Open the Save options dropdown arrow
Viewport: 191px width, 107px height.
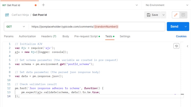163,15
